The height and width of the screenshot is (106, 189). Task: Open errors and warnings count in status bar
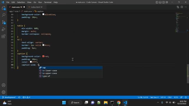pyautogui.click(x=26, y=97)
